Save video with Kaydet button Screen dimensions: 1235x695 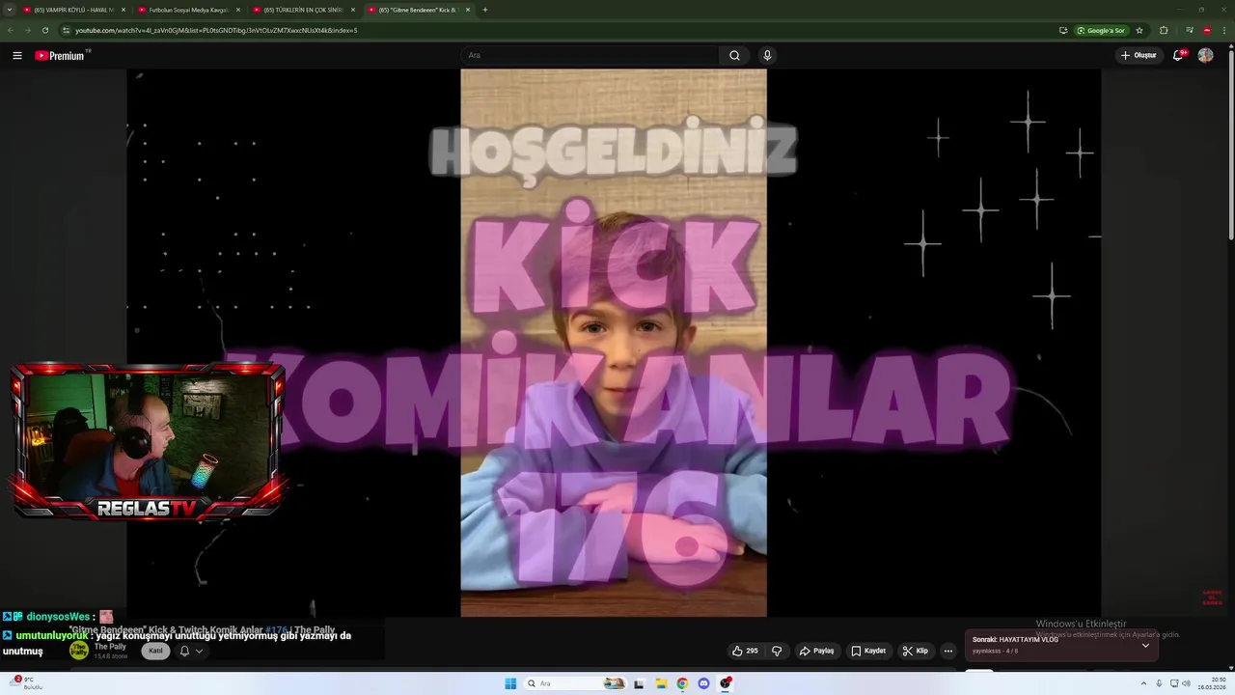point(868,651)
